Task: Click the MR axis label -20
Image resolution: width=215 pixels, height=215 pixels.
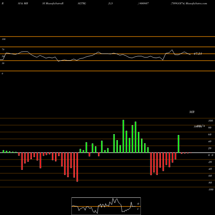Action: click(210, 162)
